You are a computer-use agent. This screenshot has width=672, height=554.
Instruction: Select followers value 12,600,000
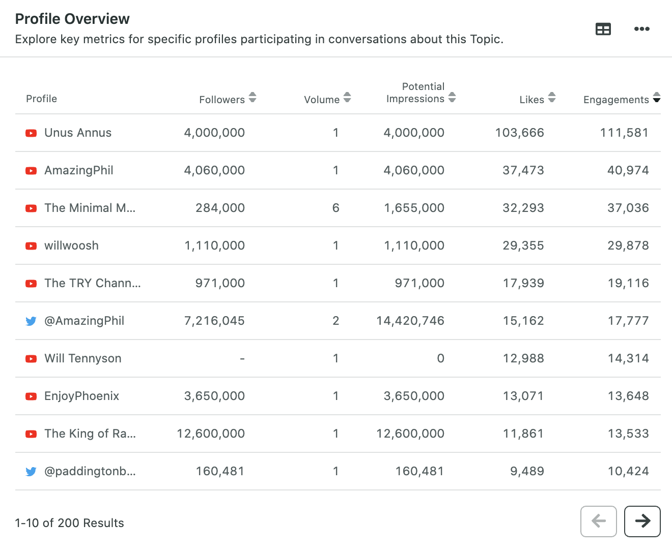(x=211, y=434)
